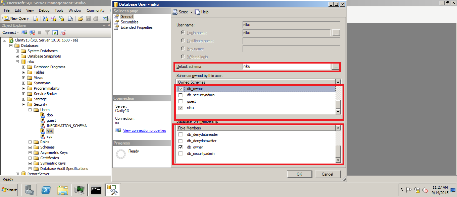457x197 pixels.
Task: Enable the db_denydatareader role
Action: pos(180,134)
